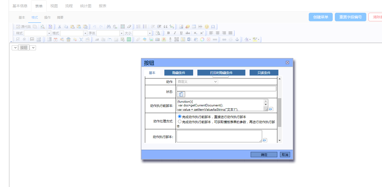Click the QR code icon

pos(176,39)
